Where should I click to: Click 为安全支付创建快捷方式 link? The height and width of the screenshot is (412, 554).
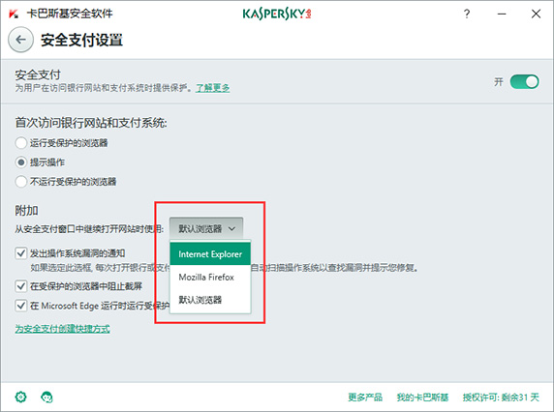(62, 329)
